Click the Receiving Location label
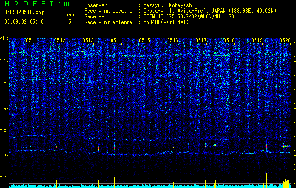The image size is (296, 188). (110, 11)
